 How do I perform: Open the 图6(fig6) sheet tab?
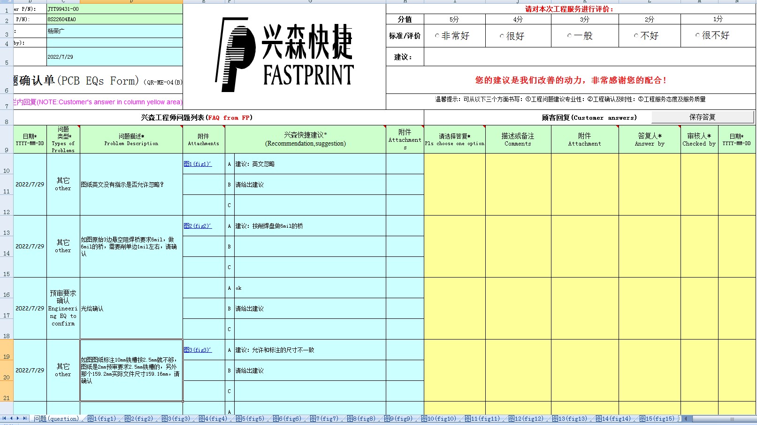tap(287, 418)
